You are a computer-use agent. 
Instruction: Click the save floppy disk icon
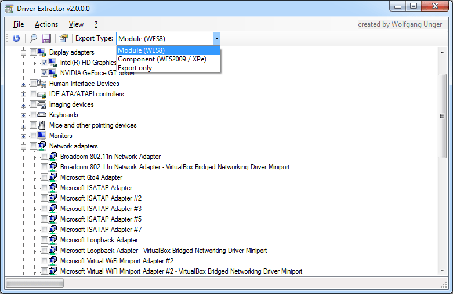coord(46,38)
